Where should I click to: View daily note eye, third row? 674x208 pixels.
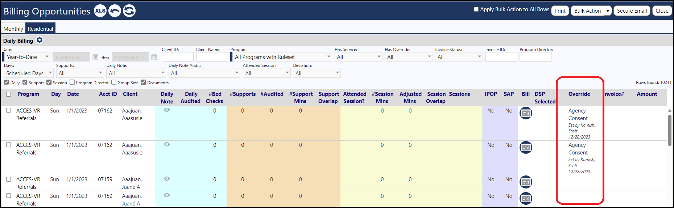pos(167,179)
